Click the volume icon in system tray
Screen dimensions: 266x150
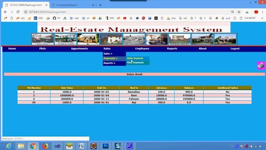[261, 146]
